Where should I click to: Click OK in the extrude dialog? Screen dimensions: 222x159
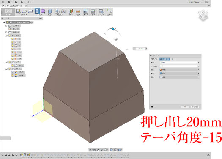click(x=185, y=107)
